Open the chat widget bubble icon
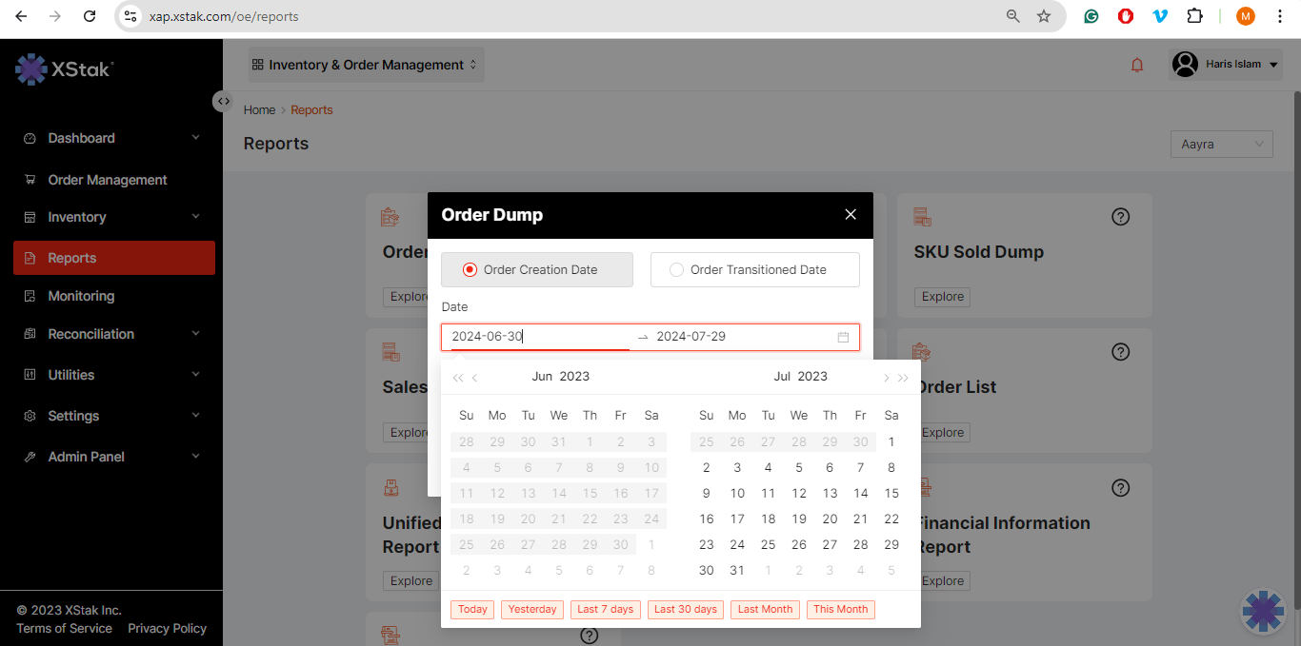Image resolution: width=1301 pixels, height=646 pixels. click(x=1263, y=610)
